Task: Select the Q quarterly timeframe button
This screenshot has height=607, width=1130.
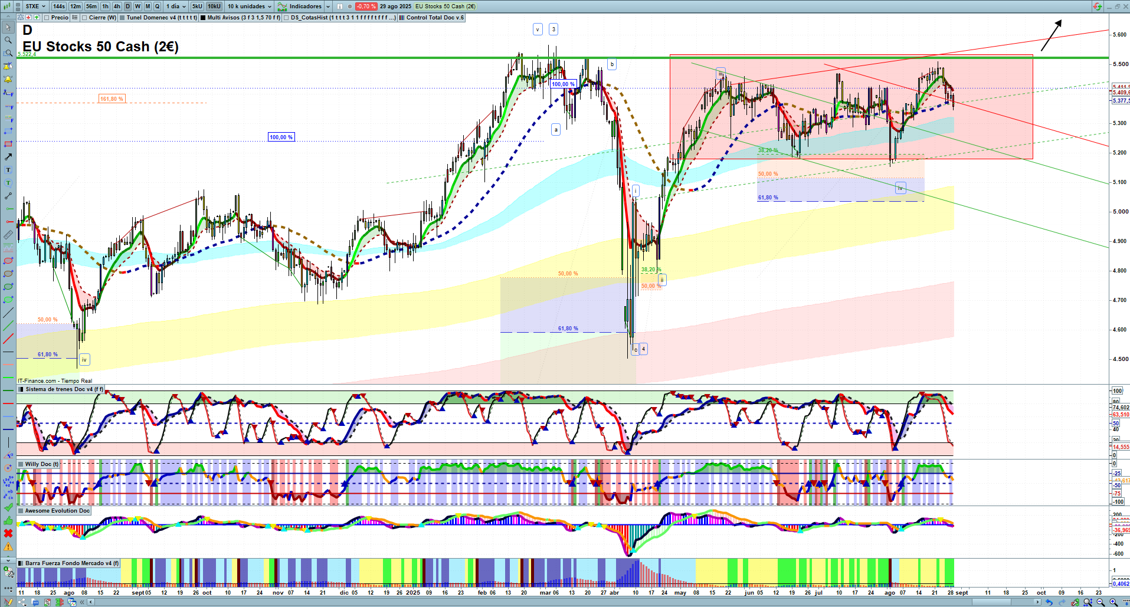Action: (157, 6)
